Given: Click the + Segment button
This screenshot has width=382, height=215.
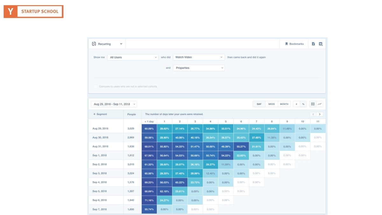Looking at the screenshot, I should click(x=100, y=114).
